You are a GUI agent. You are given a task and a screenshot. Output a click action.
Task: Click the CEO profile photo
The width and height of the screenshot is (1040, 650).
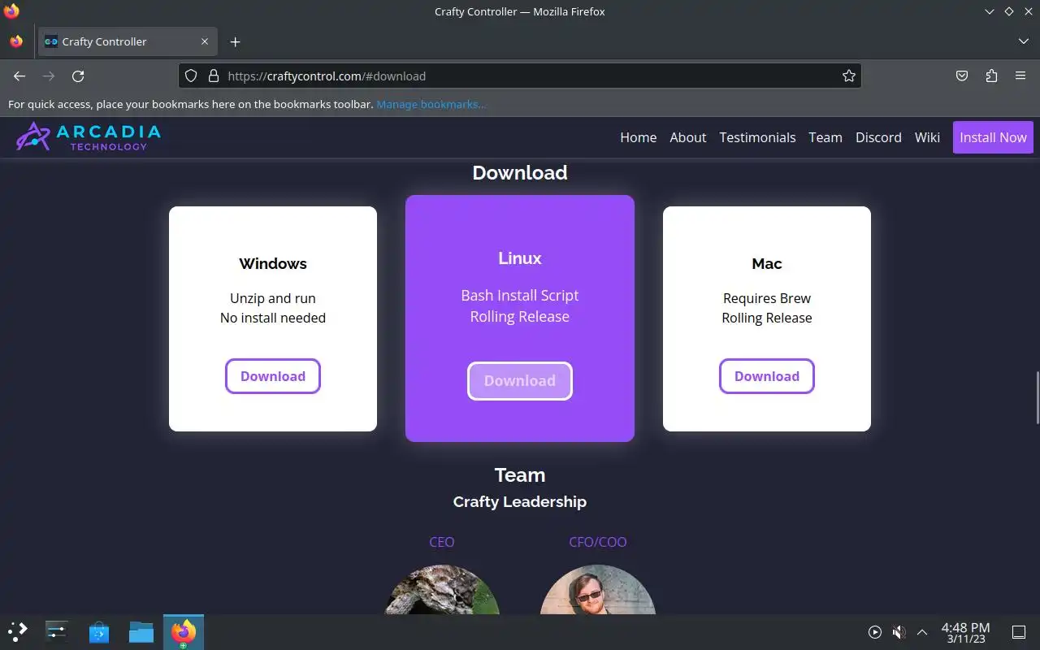click(441, 589)
